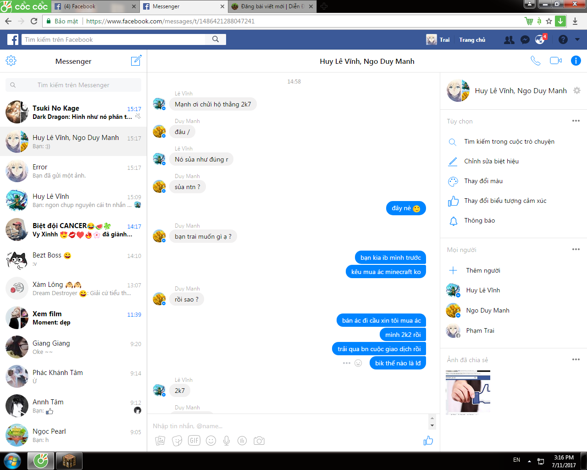Create a poll using the poll icon
The image size is (587, 470).
[242, 441]
